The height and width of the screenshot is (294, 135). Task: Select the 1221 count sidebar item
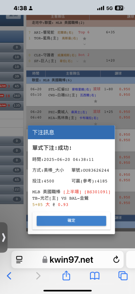17,189
